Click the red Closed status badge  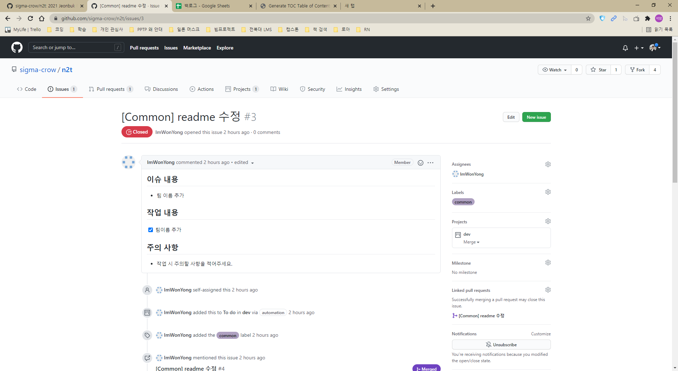click(137, 132)
